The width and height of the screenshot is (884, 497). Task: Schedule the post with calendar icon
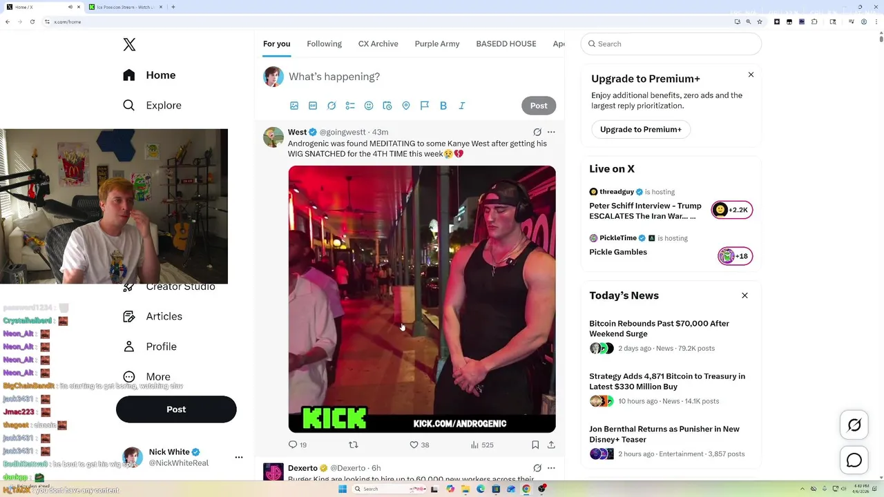pos(387,106)
